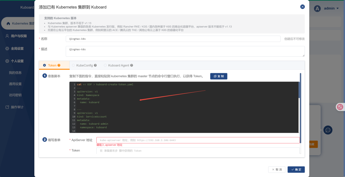Click the input method floating icon
The width and height of the screenshot is (345, 177).
[x=340, y=107]
